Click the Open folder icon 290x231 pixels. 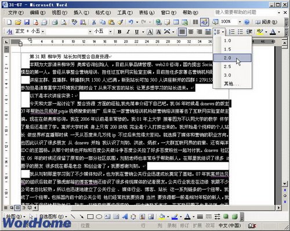18,22
